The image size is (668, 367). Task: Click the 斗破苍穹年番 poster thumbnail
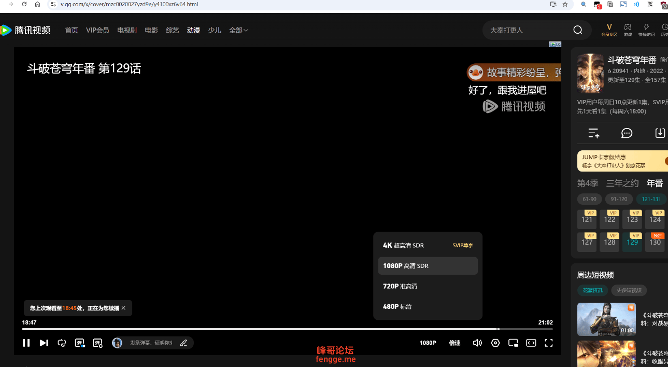click(x=590, y=73)
